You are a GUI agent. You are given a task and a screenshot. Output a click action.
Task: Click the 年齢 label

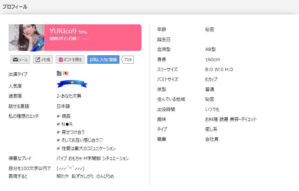tap(162, 29)
